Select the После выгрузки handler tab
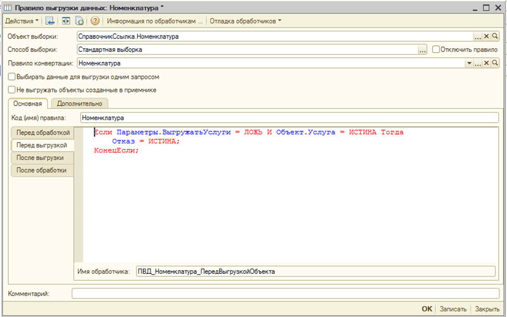 tap(40, 158)
